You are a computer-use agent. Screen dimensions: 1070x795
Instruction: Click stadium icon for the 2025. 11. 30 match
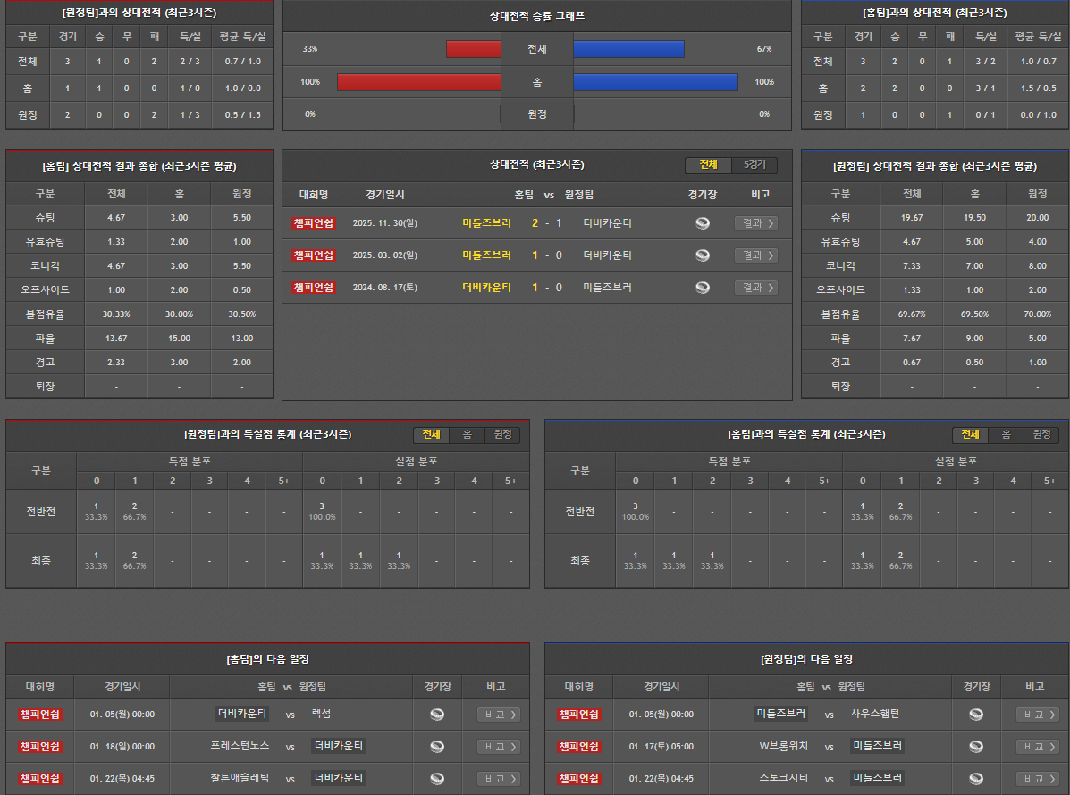tap(703, 223)
